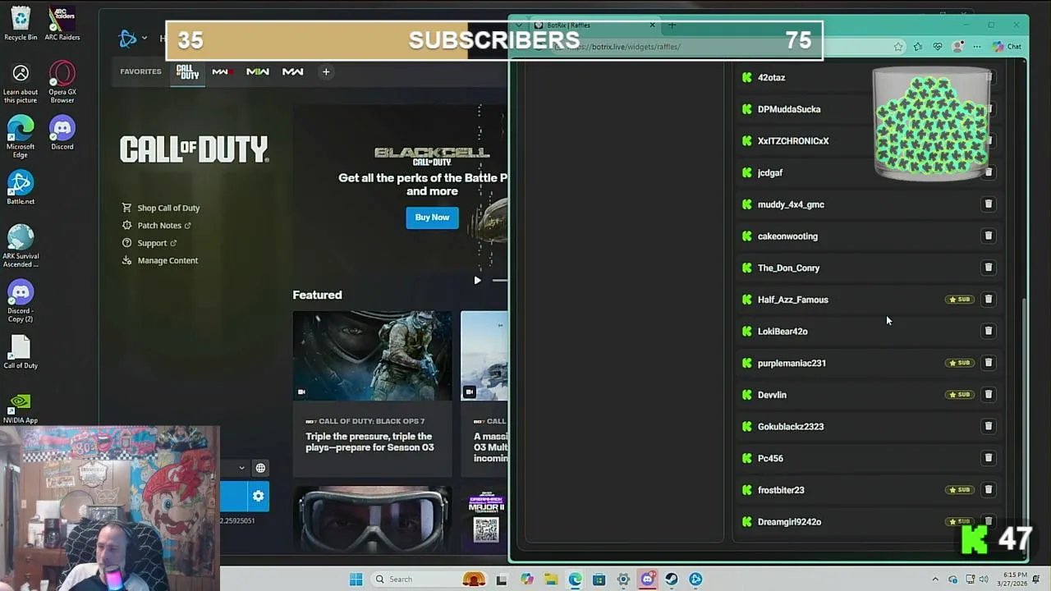Delete cakeonwooting from the raffle list
Viewport: 1051px width, 591px height.
989,236
